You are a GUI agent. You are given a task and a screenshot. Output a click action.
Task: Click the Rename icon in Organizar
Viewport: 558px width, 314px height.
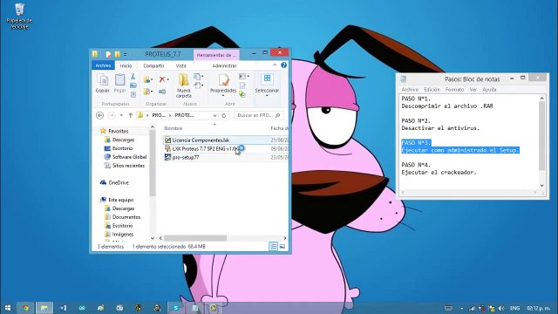click(x=162, y=92)
